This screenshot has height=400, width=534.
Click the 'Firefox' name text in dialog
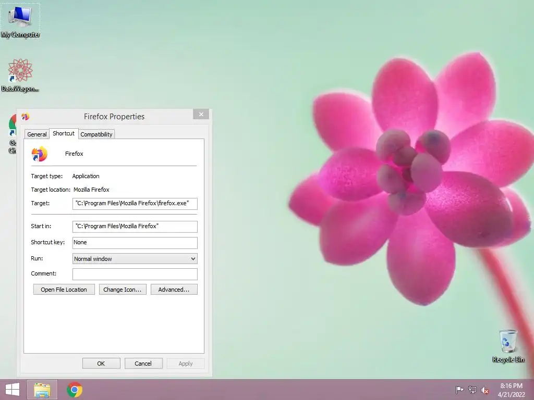(74, 154)
